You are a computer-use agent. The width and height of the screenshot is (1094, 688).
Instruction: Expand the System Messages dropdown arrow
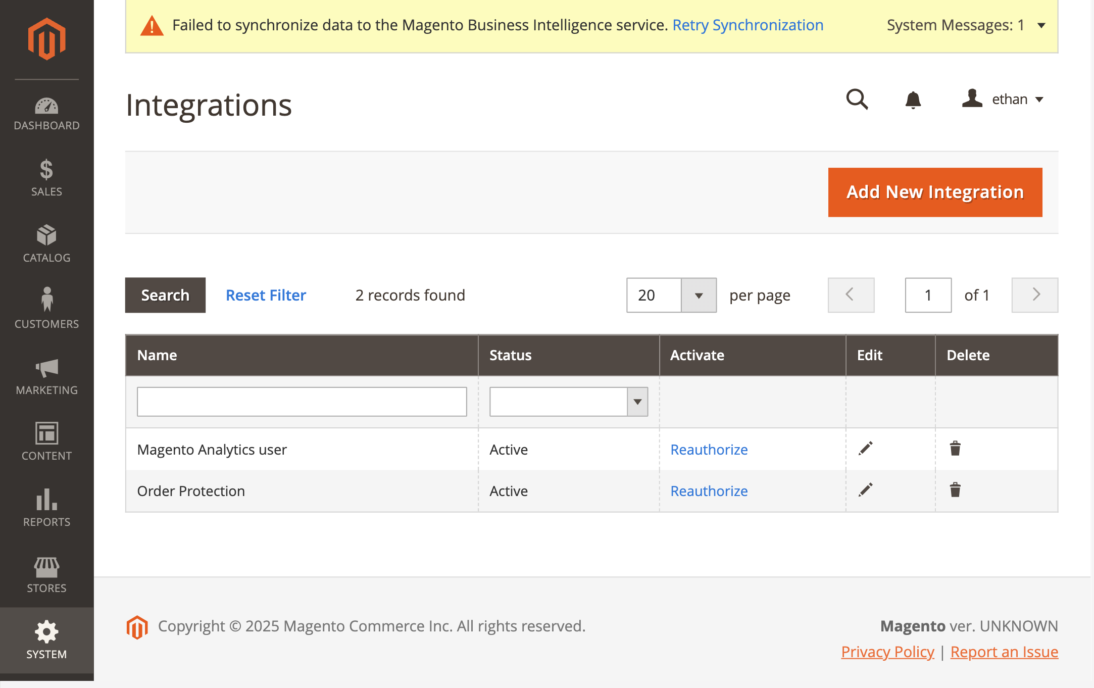click(x=1041, y=25)
